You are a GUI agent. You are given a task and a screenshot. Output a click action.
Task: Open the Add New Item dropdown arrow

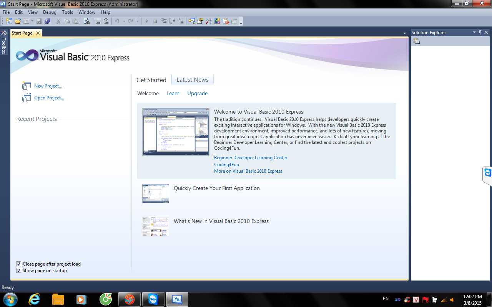(32, 21)
